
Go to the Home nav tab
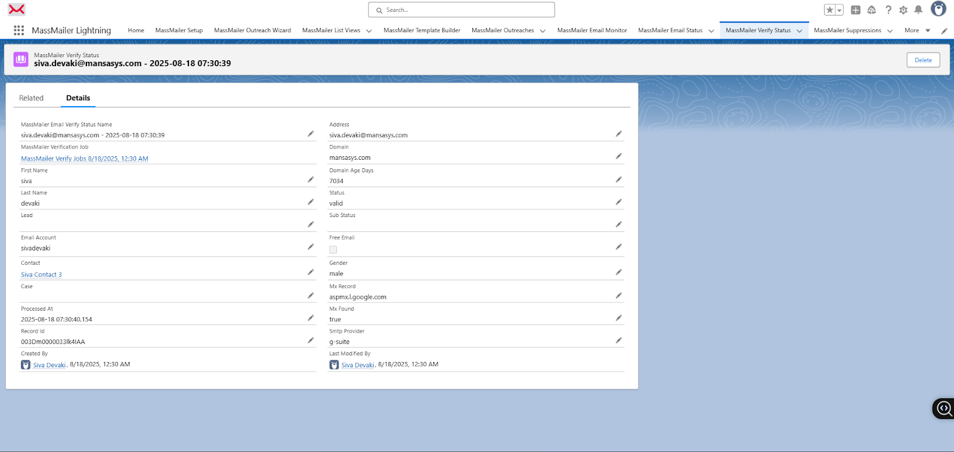pos(136,30)
